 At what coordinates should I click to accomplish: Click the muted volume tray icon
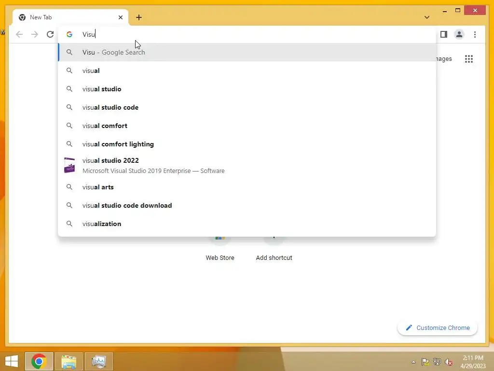pyautogui.click(x=449, y=362)
